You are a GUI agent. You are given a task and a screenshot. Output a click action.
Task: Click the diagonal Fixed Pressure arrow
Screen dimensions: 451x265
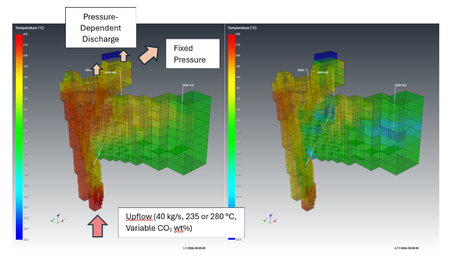click(x=149, y=54)
